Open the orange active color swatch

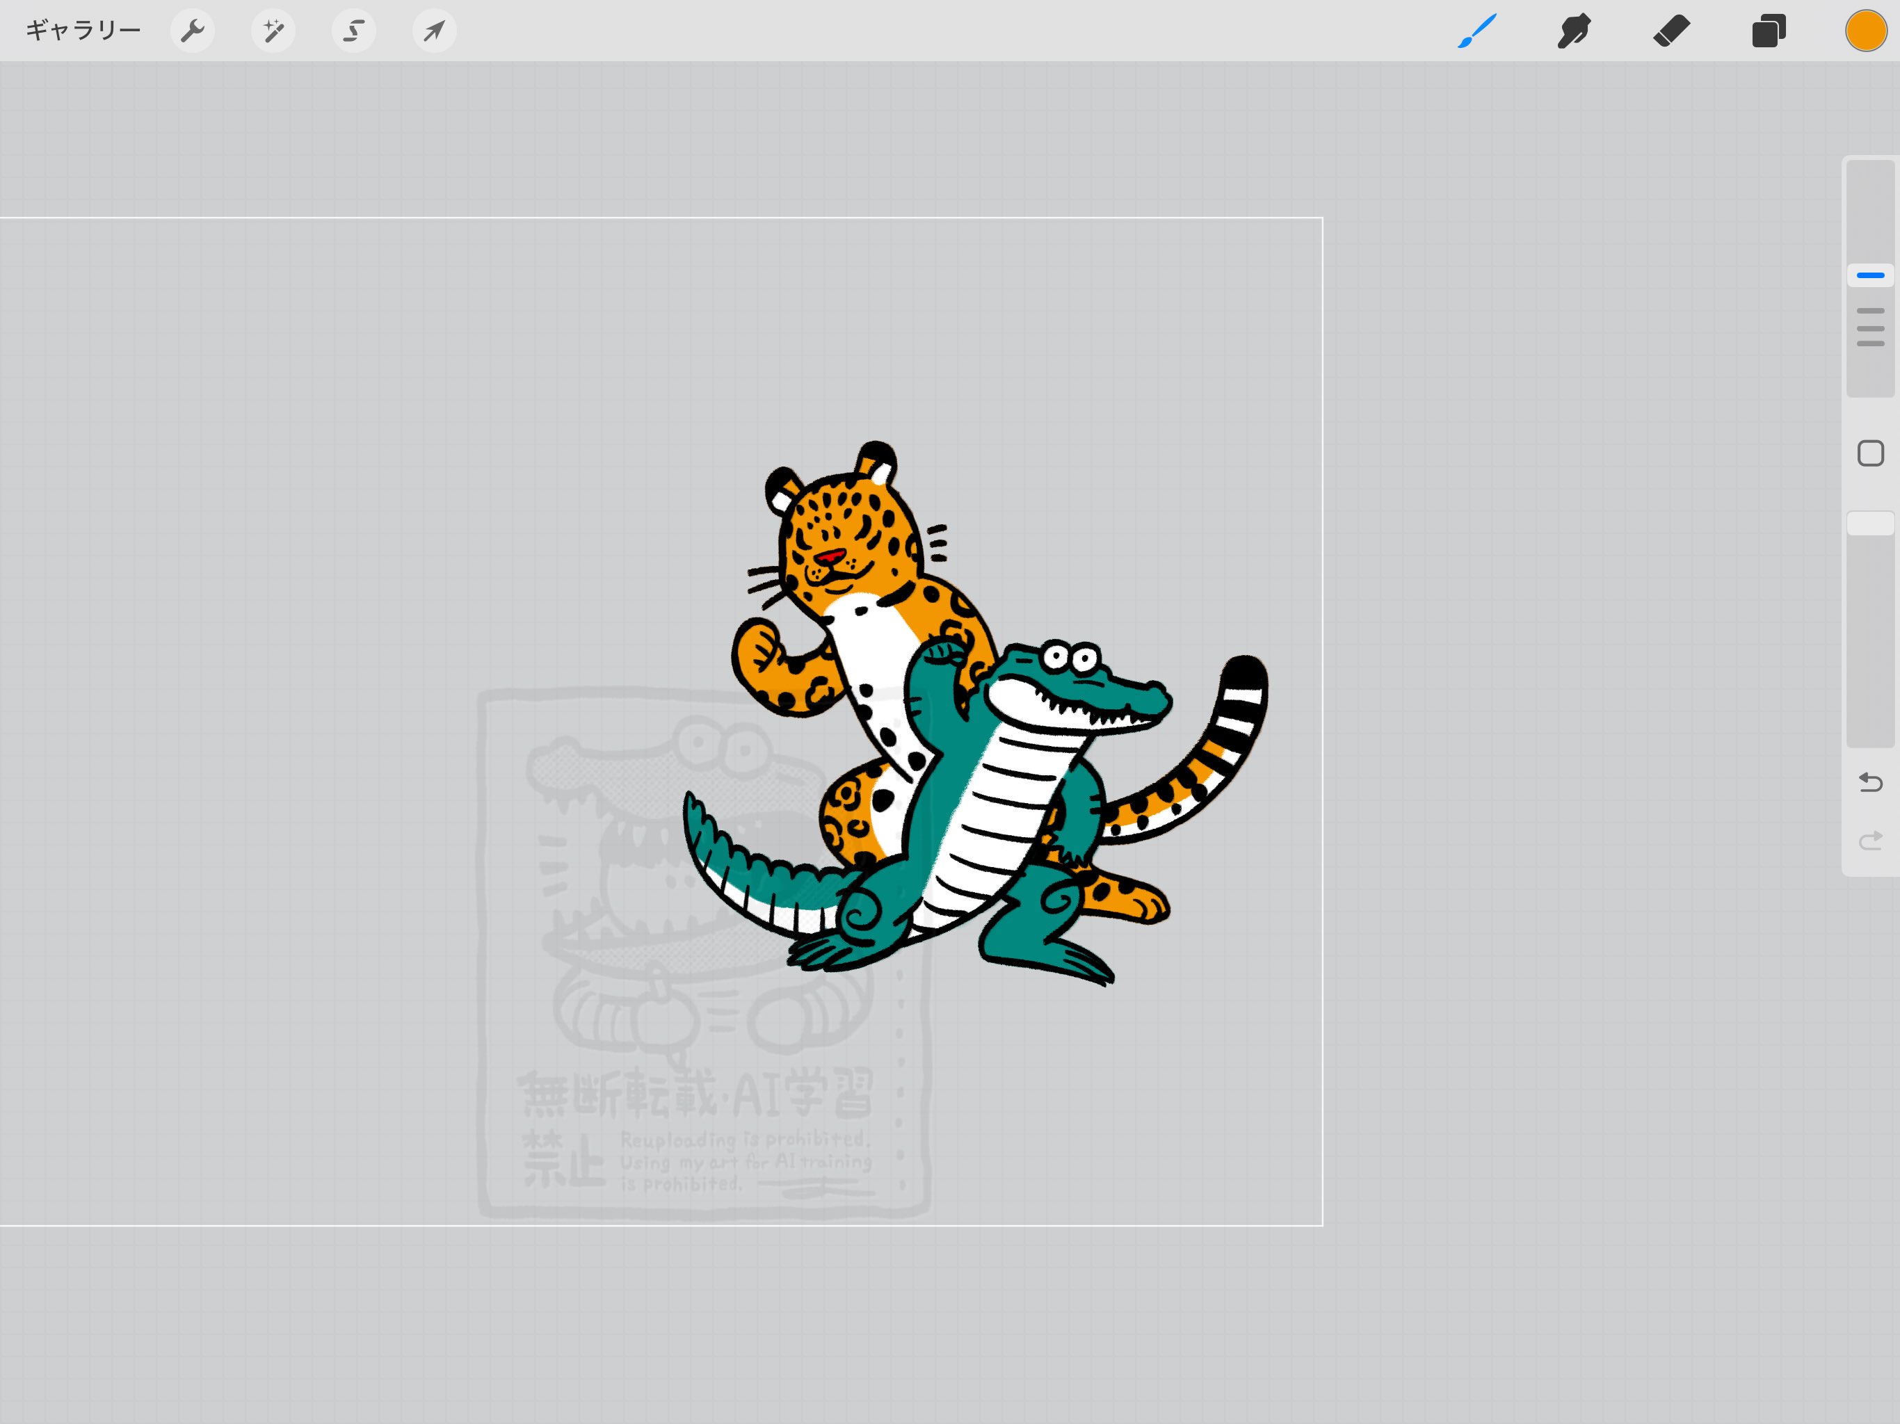[x=1866, y=32]
